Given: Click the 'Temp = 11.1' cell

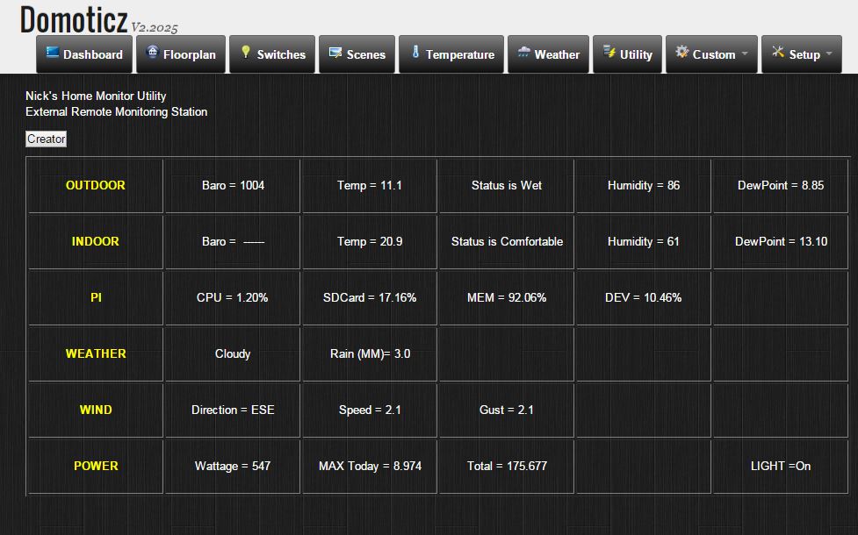Looking at the screenshot, I should click(x=370, y=185).
